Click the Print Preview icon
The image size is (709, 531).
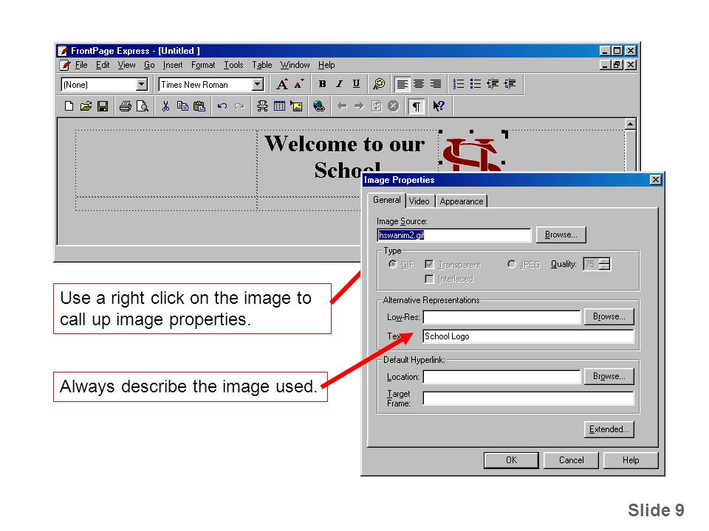[143, 106]
